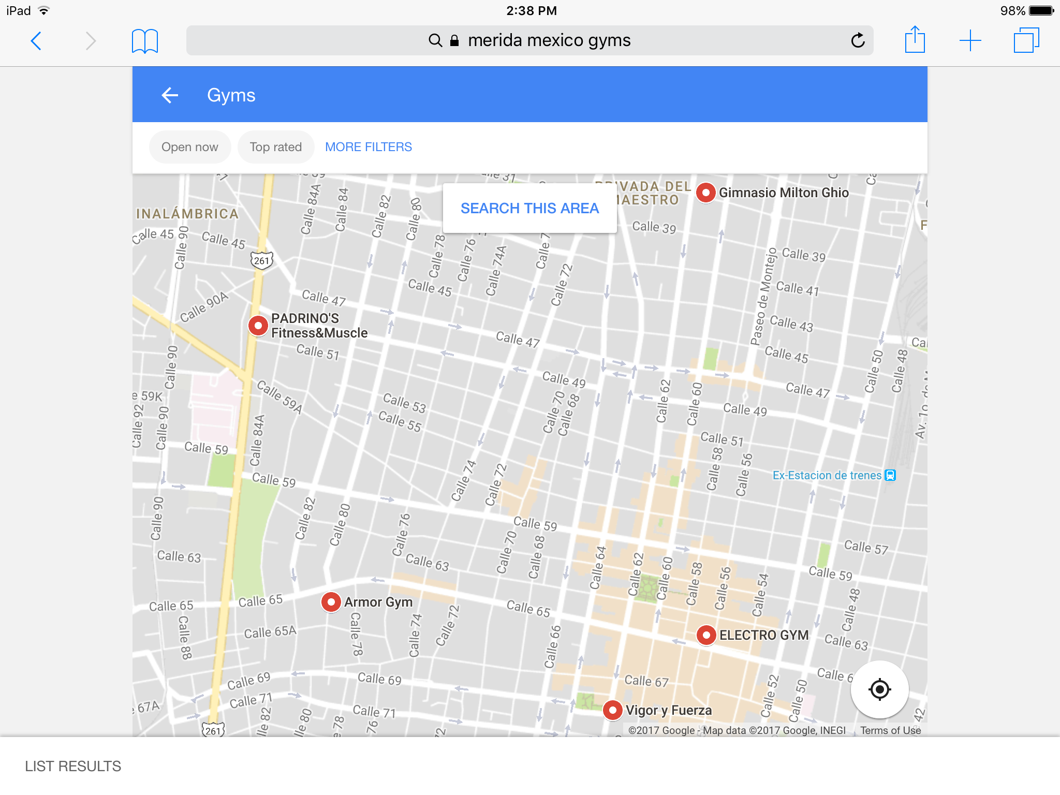Click the Ex-Estacion de trenes label
The height and width of the screenshot is (795, 1060).
tap(827, 475)
